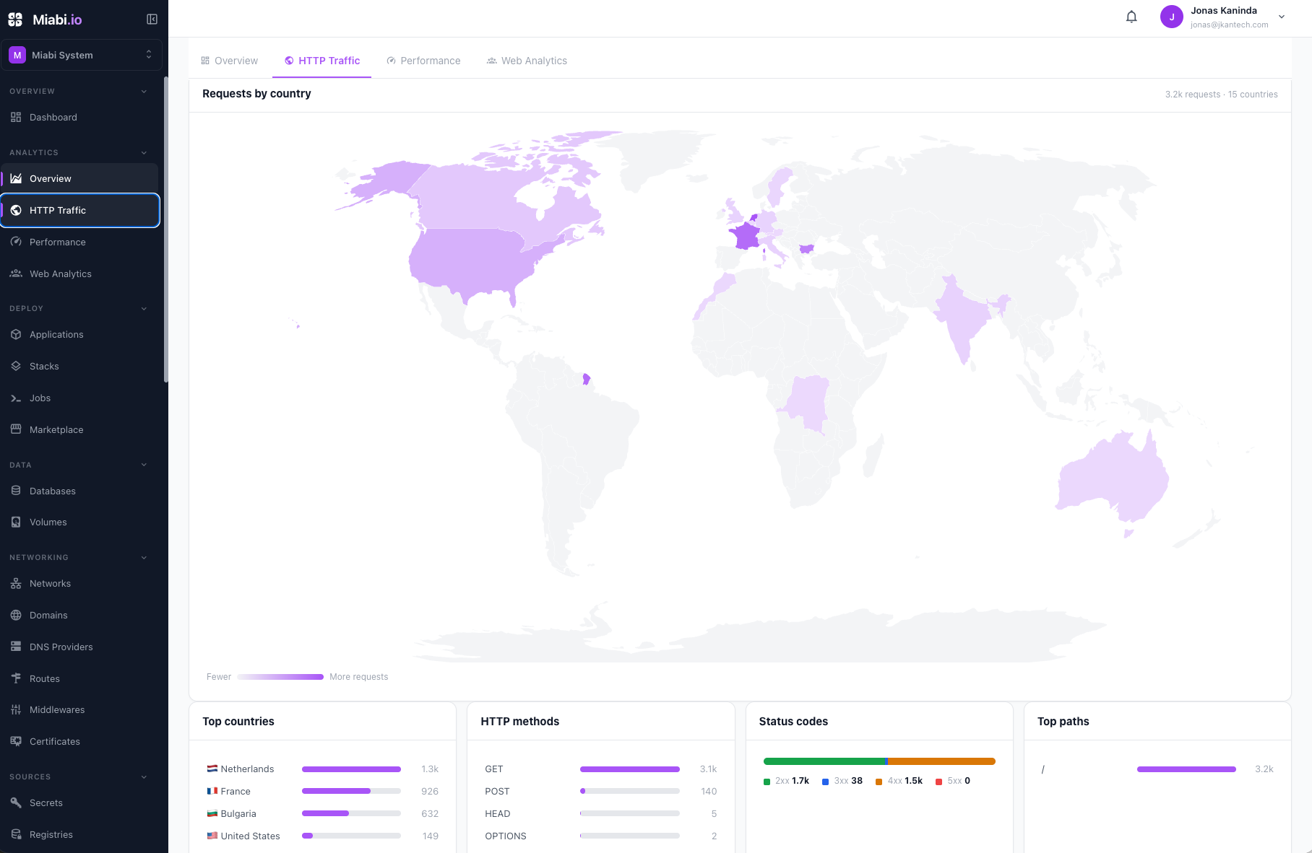The image size is (1312, 853).
Task: Collapse the SOURCES sidebar section
Action: 144,777
